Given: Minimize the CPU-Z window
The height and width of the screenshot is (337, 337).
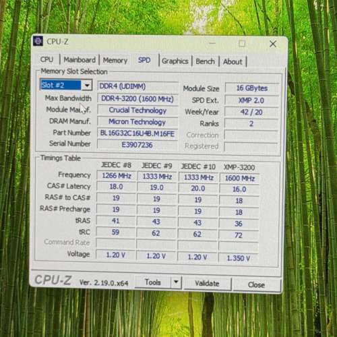Looking at the screenshot, I should coord(212,43).
